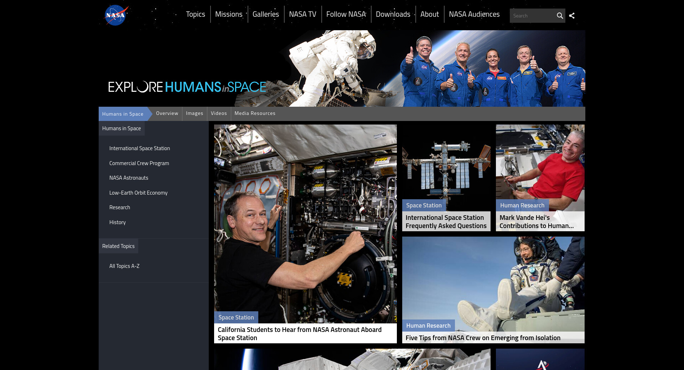Open the Topics menu
Screen dimensions: 684x370
[196, 14]
